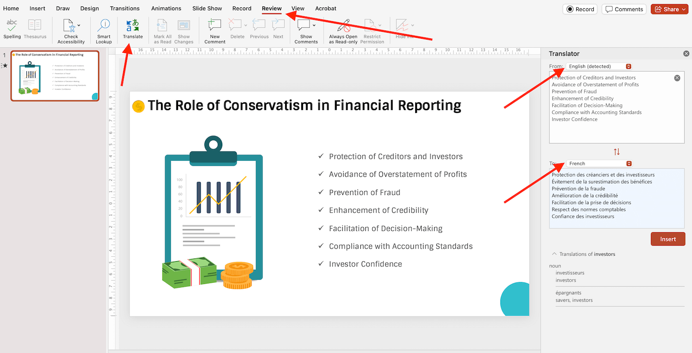This screenshot has width=692, height=353.
Task: Click the Hide Ink icon
Action: (402, 25)
